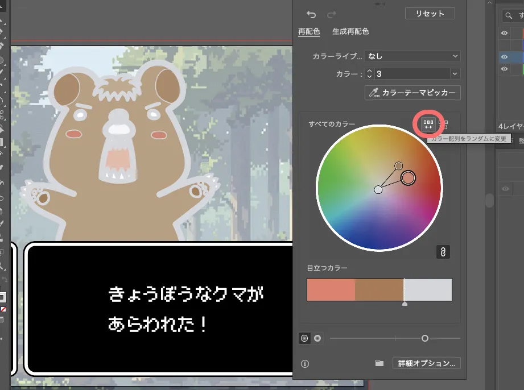Toggle the link harmony colors icon
The width and height of the screenshot is (524, 390).
[x=443, y=252]
